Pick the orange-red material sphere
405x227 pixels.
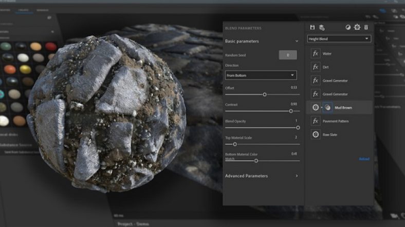[x=10, y=69]
